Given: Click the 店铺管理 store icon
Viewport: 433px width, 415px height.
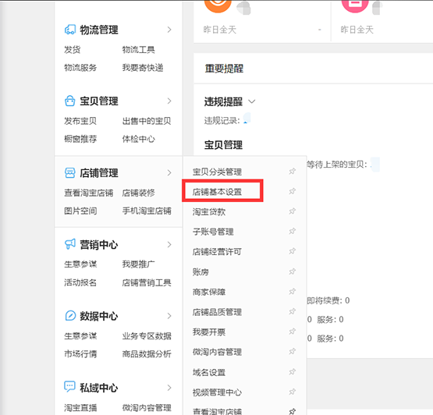Looking at the screenshot, I should coord(70,173).
